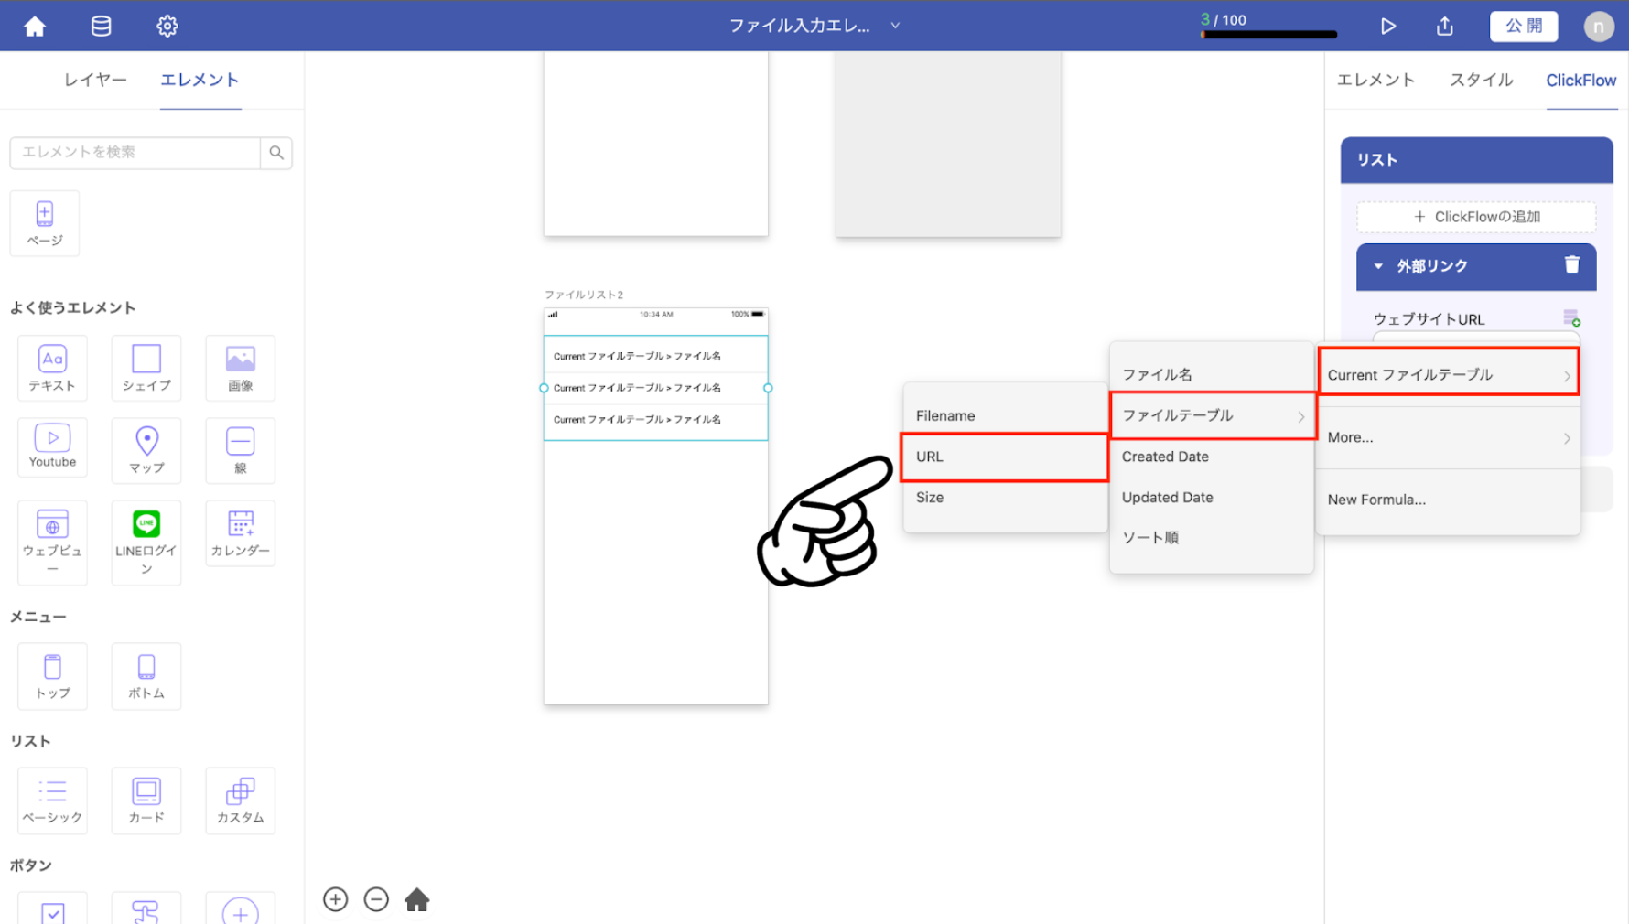Zoom out on the canvas
The image size is (1629, 924).
pyautogui.click(x=376, y=899)
